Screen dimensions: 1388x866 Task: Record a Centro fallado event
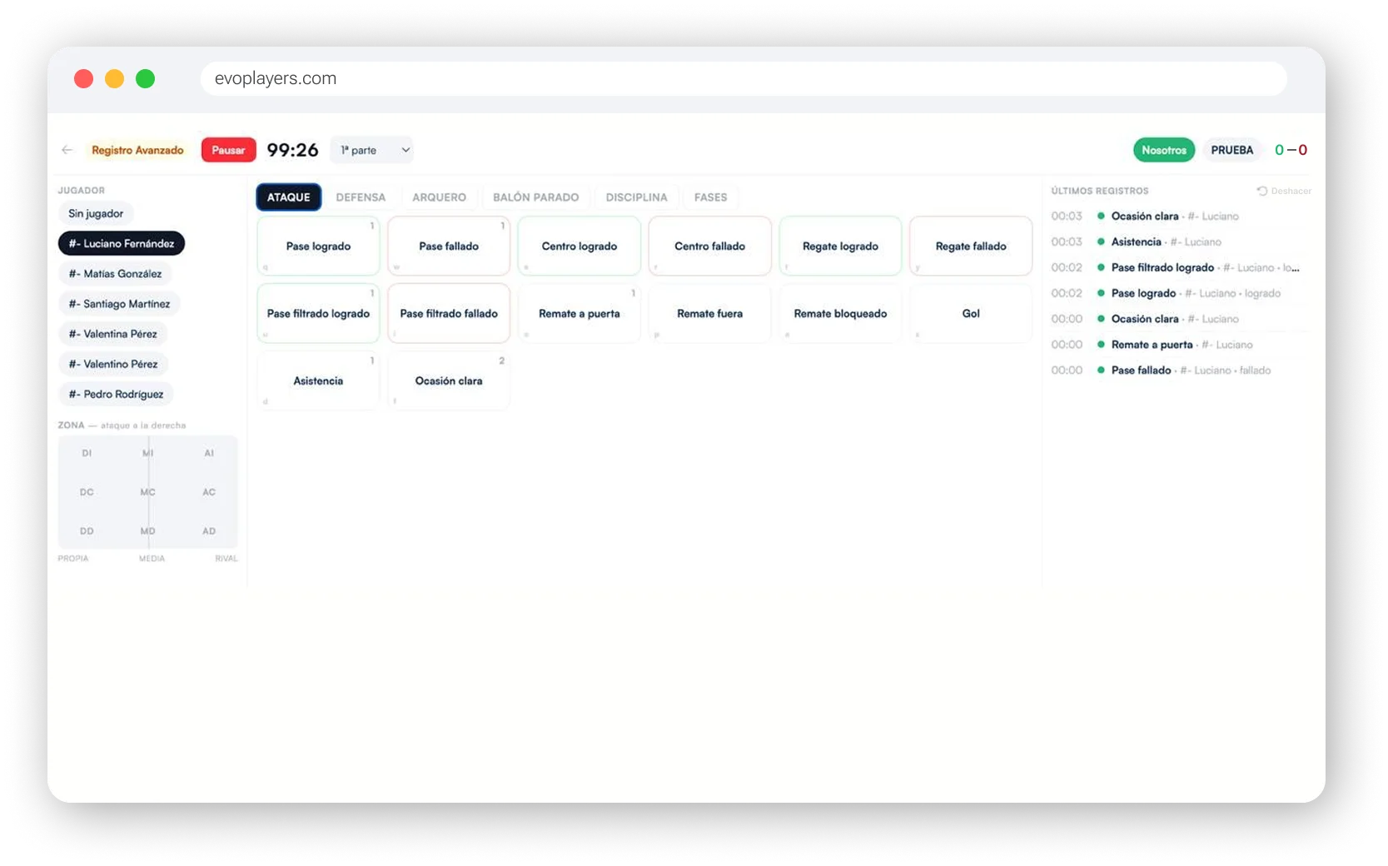(710, 246)
